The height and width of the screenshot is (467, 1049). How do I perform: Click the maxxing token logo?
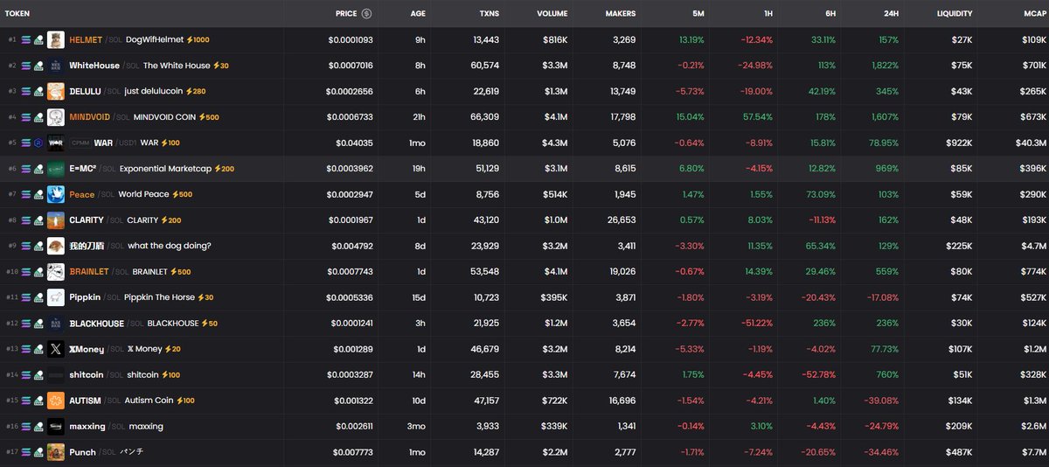[55, 427]
